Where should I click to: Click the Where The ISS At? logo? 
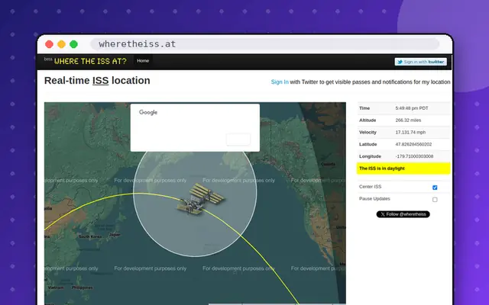click(x=90, y=61)
